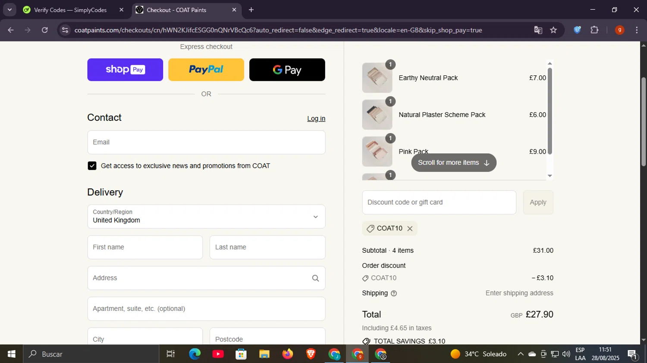Click the Apply discount button
Image resolution: width=647 pixels, height=363 pixels.
pos(538,202)
